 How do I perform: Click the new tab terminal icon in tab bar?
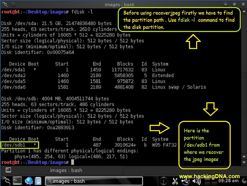[x=8, y=170]
